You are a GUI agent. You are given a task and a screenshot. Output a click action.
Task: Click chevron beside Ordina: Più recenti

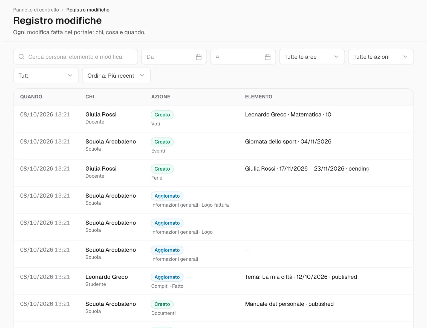[x=142, y=76]
